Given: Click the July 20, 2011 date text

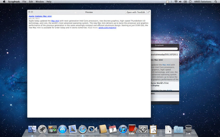Looking at the screenshot, I should pyautogui.click(x=34, y=18).
